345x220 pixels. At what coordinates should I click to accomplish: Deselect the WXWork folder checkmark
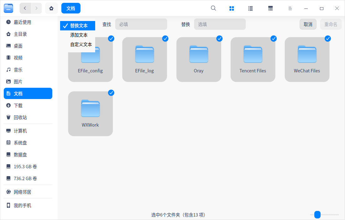[111, 93]
